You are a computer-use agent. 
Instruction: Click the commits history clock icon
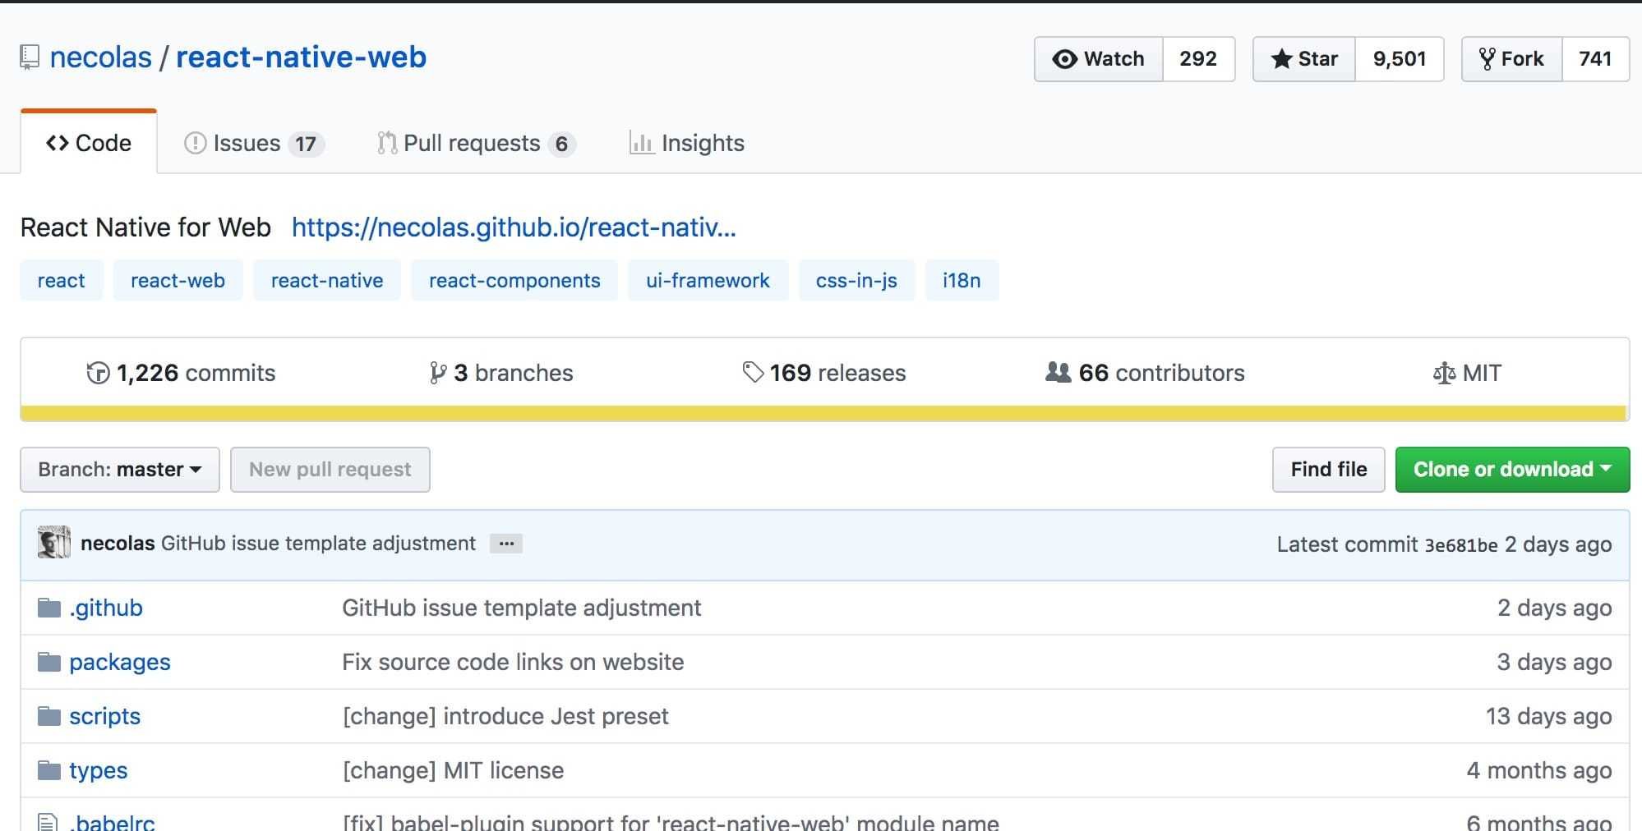(x=98, y=374)
